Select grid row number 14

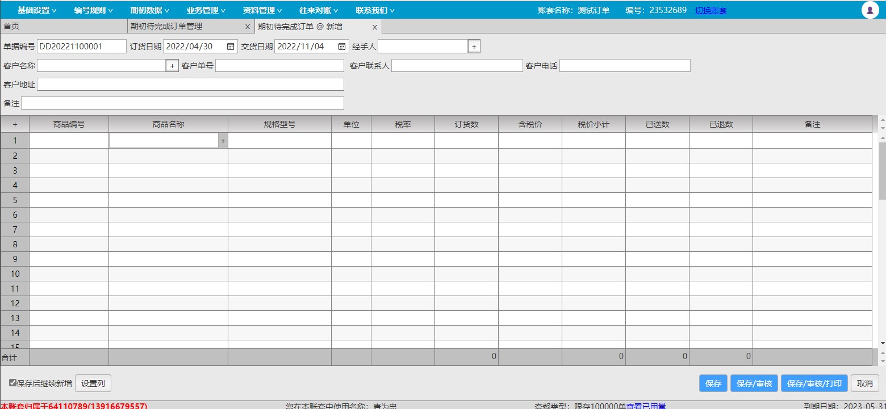coord(15,332)
